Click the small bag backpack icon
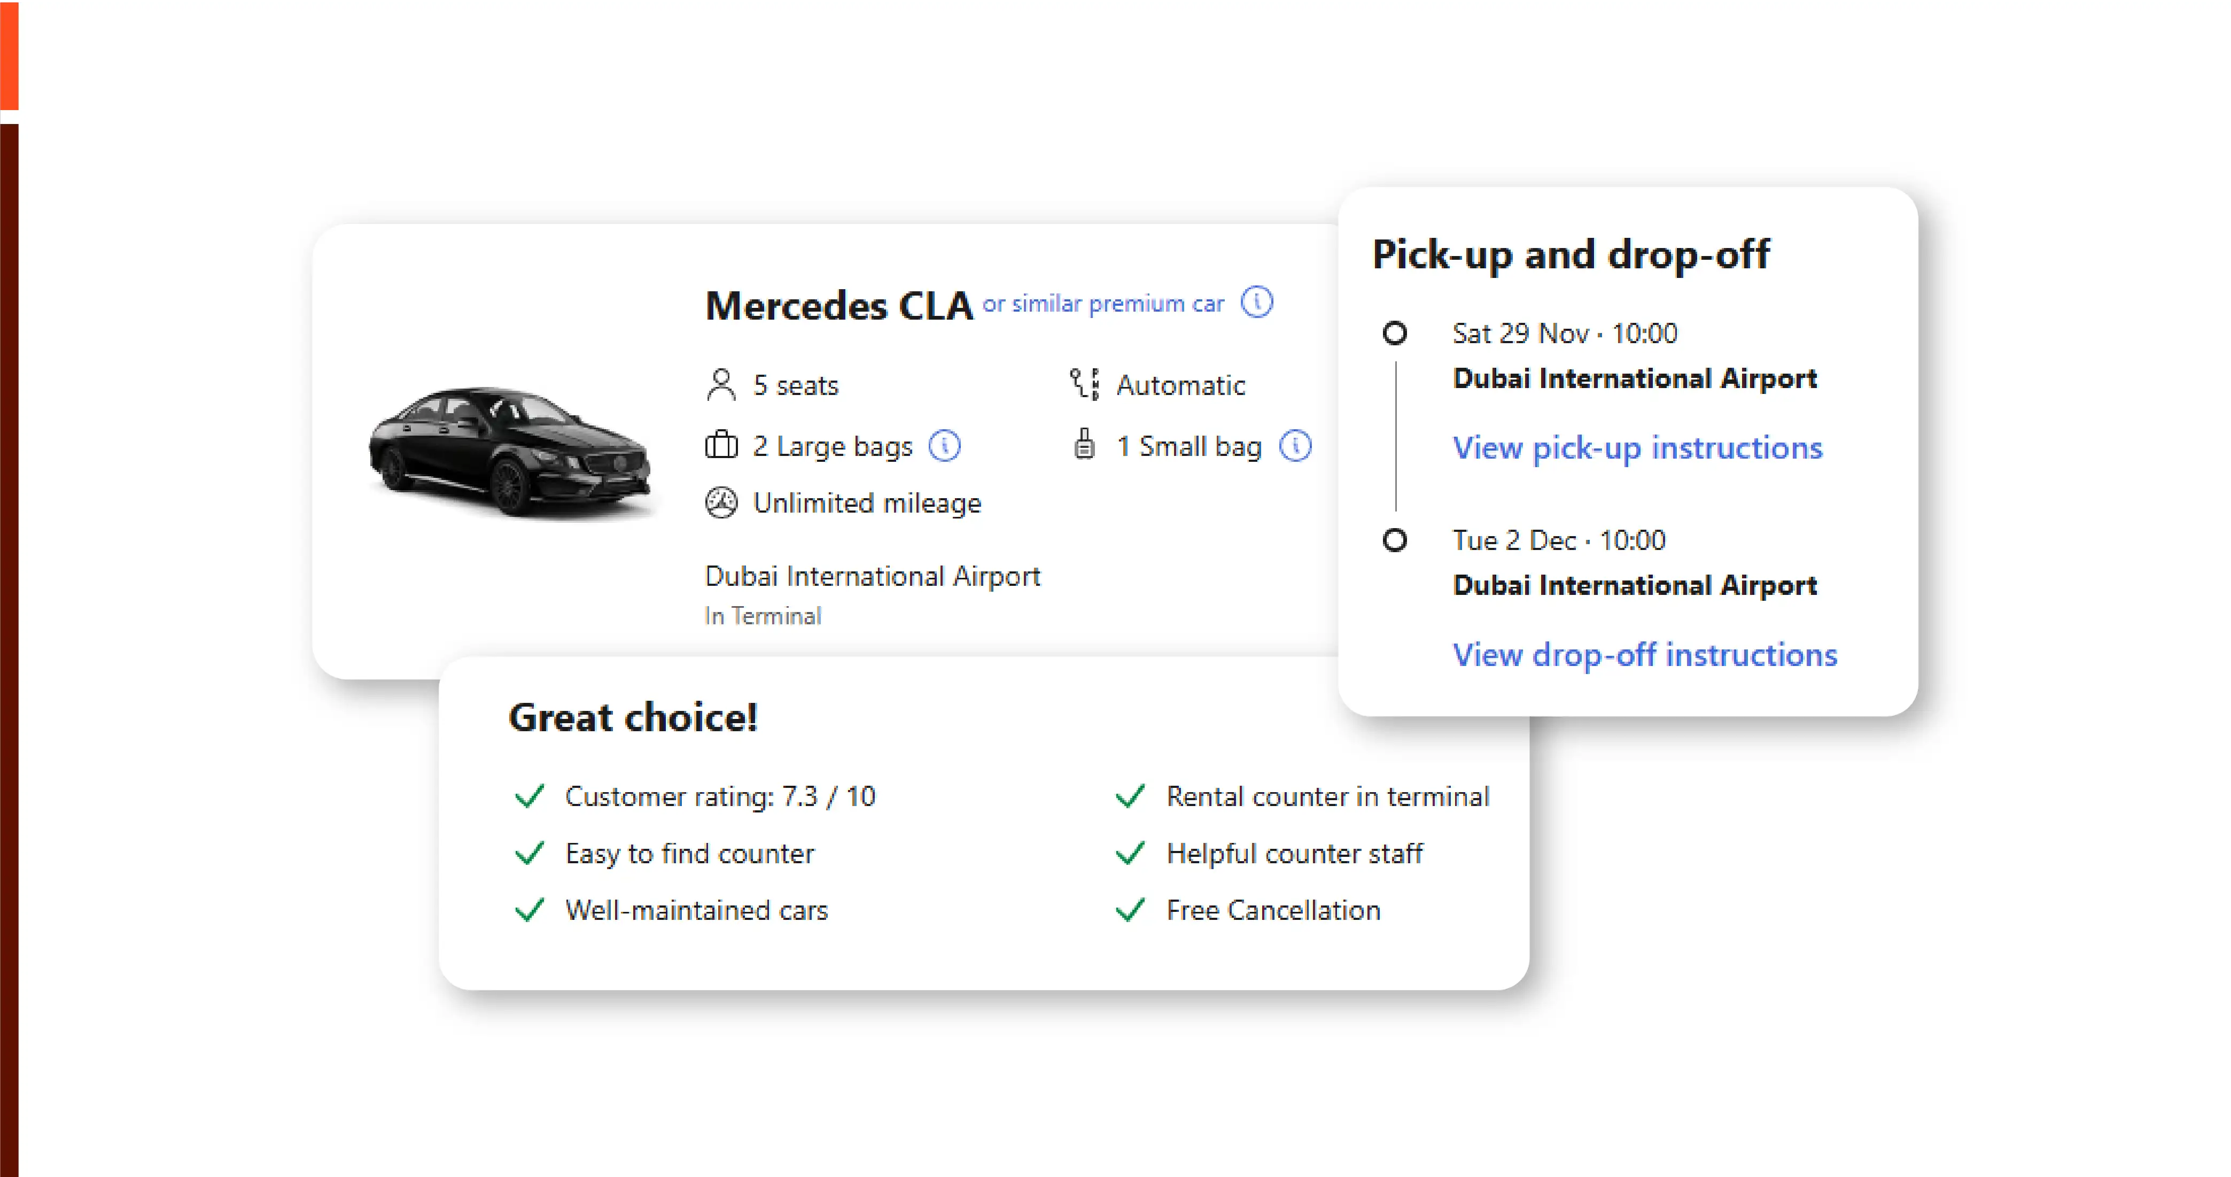The image size is (2231, 1177). pyautogui.click(x=1084, y=444)
